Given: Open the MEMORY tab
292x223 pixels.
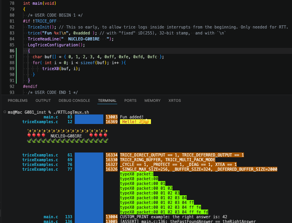Looking at the screenshot, I should pyautogui.click(x=152, y=101).
